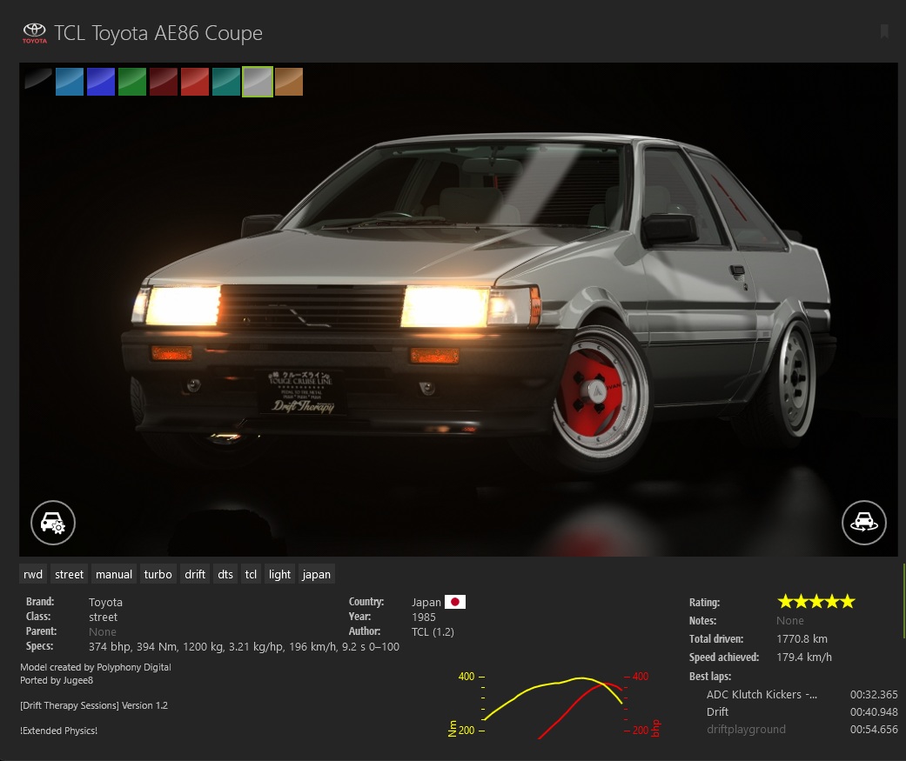
Task: Click the 'rwd' tag
Action: [x=33, y=574]
